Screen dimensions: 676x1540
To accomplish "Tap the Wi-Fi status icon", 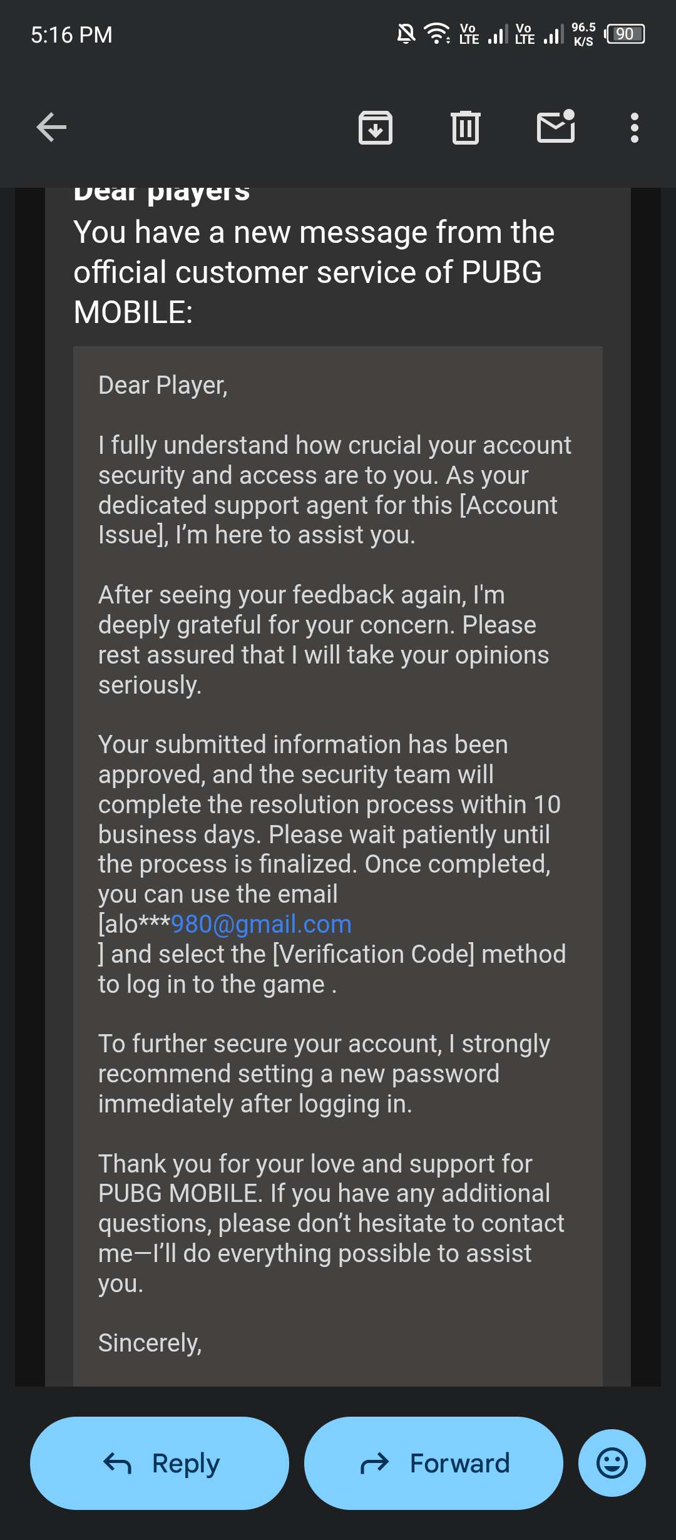I will point(437,33).
